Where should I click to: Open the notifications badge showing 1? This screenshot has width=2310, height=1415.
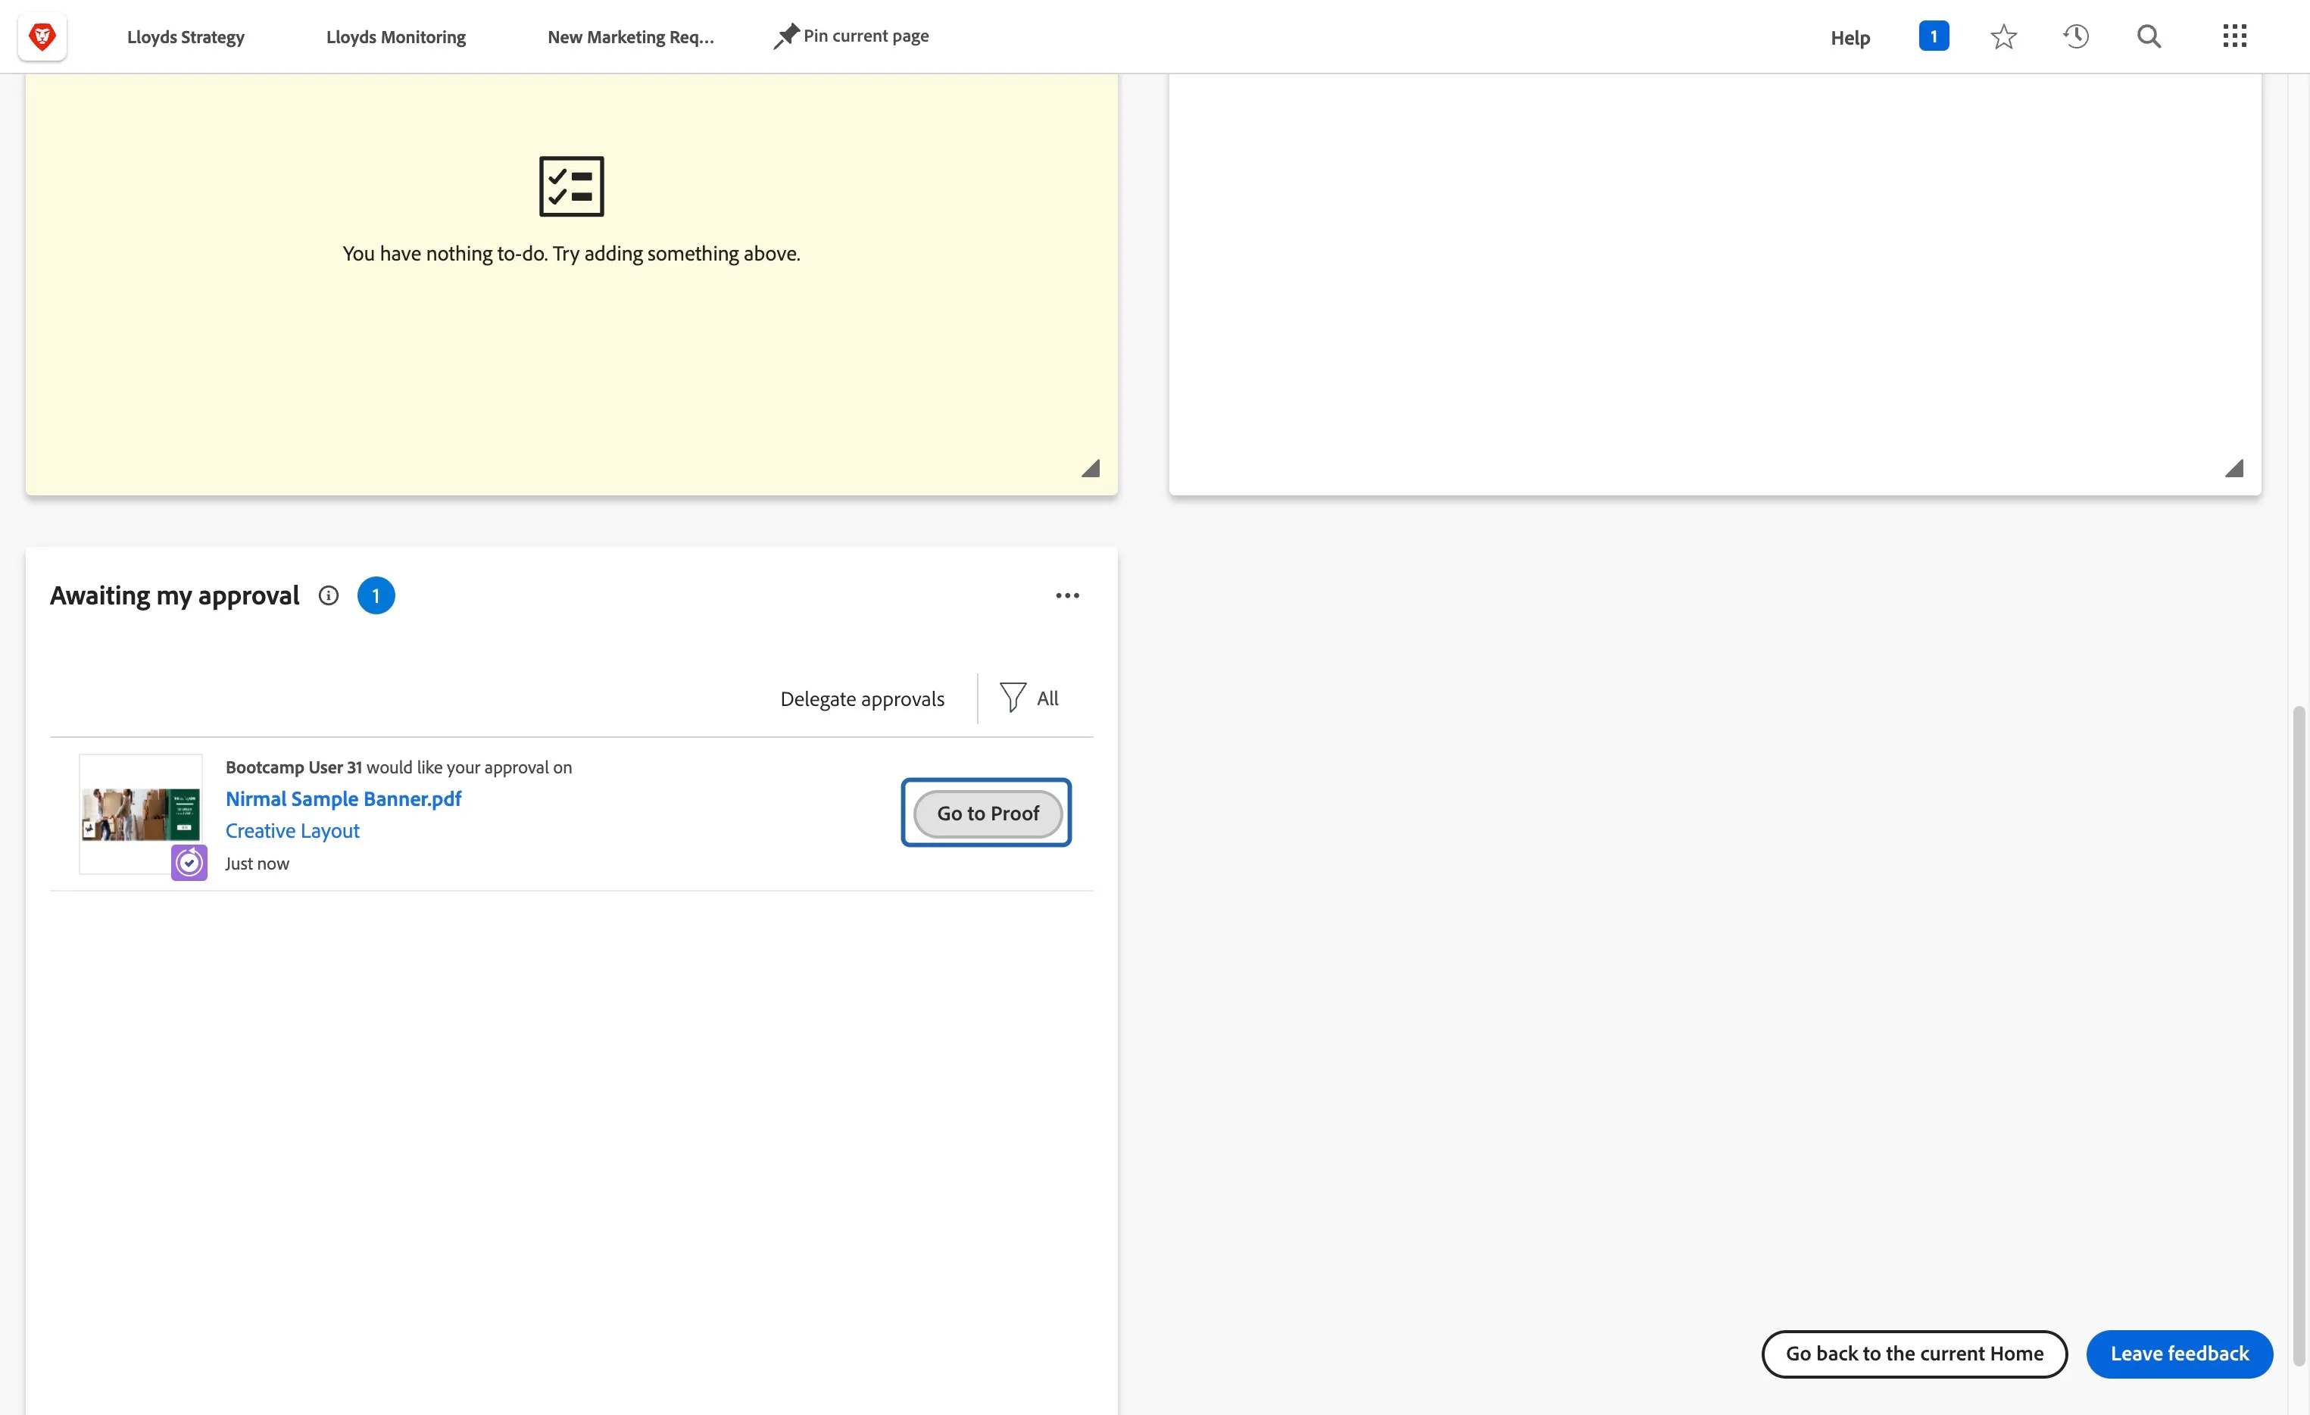click(1933, 36)
